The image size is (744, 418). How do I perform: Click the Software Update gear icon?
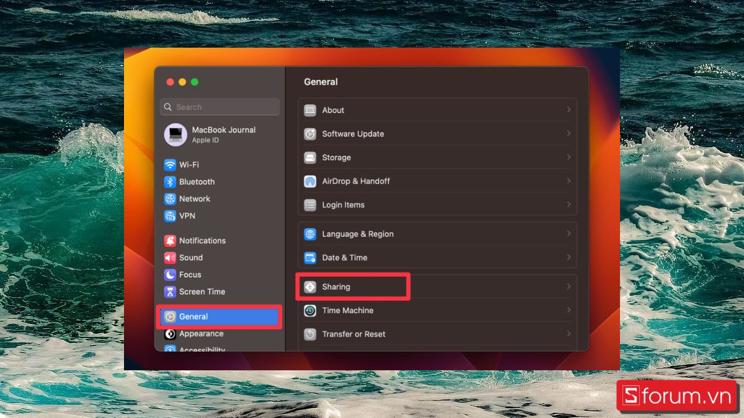[310, 134]
